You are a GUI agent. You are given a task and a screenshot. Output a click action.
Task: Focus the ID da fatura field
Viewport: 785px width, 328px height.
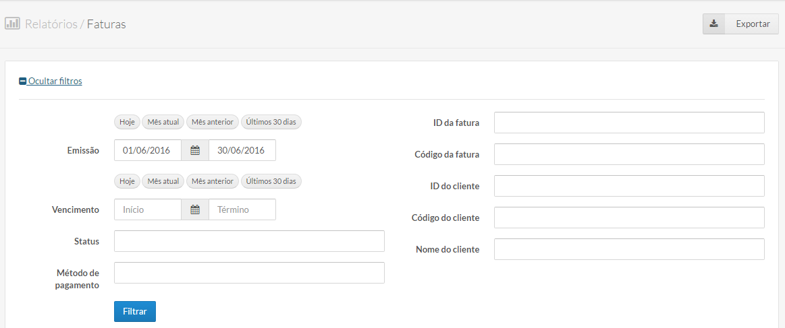[x=629, y=123]
